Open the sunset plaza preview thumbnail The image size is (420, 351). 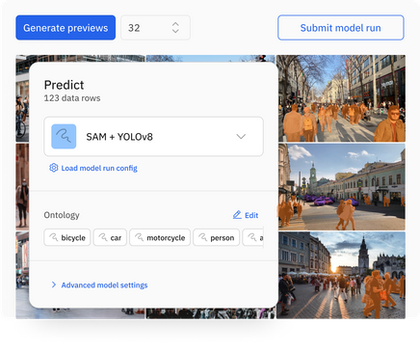[x=341, y=276]
